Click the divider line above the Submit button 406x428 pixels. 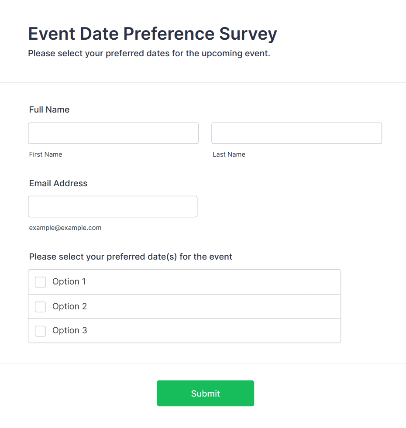click(x=203, y=364)
